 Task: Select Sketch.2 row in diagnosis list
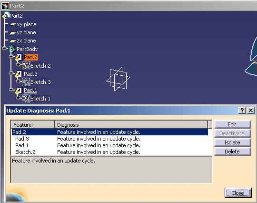tap(110, 152)
